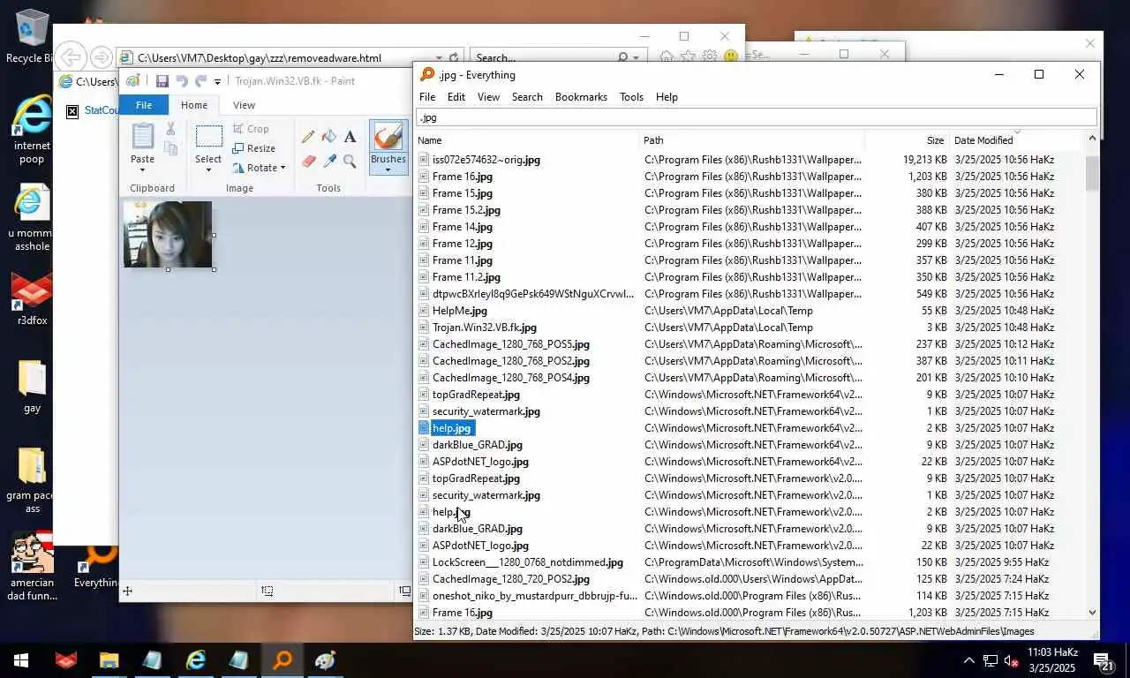Select the iss072e574632~orig.jpg result
The width and height of the screenshot is (1130, 678).
750,160
